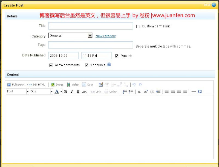219x167 pixels.
Task: Click the redo arrow icon
Action: 141,85
